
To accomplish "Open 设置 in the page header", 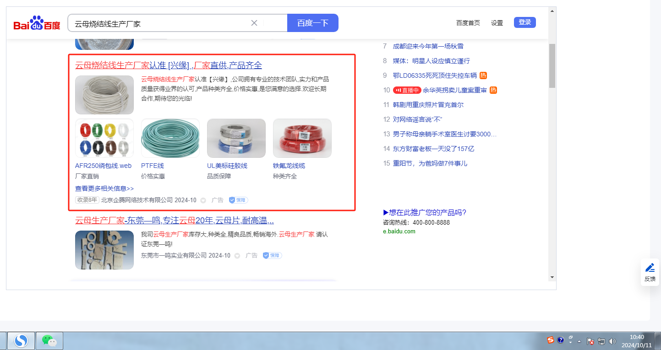I will coord(497,23).
